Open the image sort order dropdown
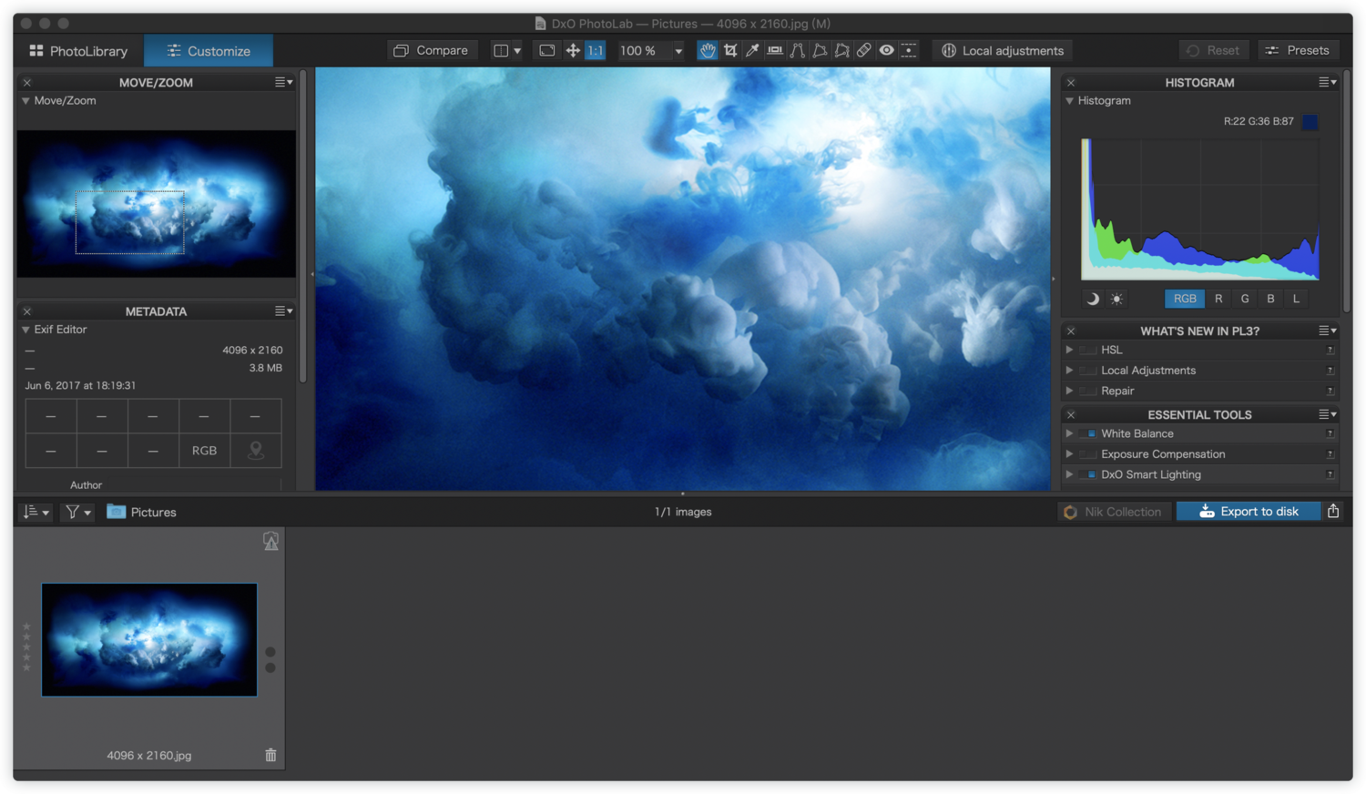The height and width of the screenshot is (794, 1366). (x=36, y=513)
